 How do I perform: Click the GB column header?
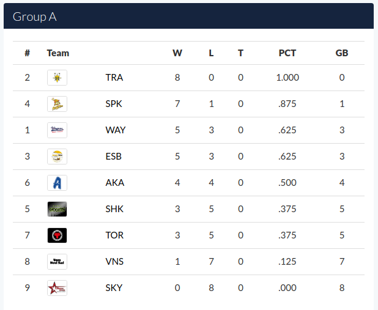click(x=342, y=53)
